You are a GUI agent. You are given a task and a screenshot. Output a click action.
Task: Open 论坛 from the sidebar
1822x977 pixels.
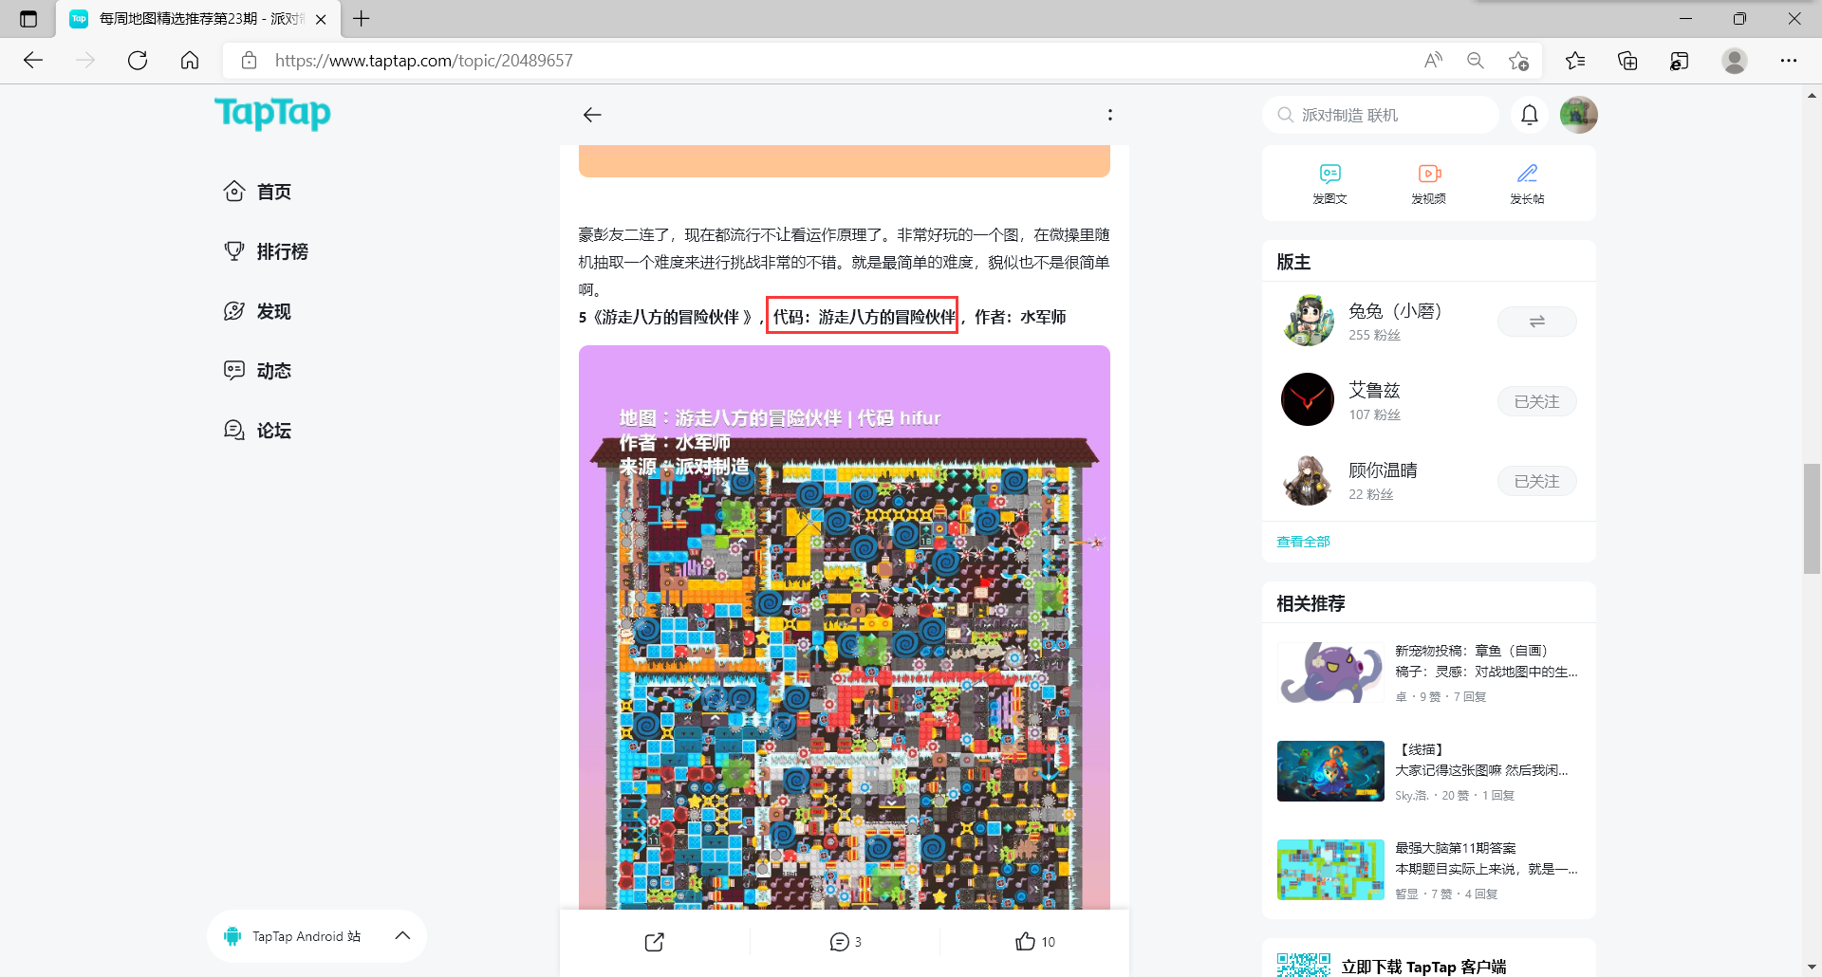coord(273,431)
